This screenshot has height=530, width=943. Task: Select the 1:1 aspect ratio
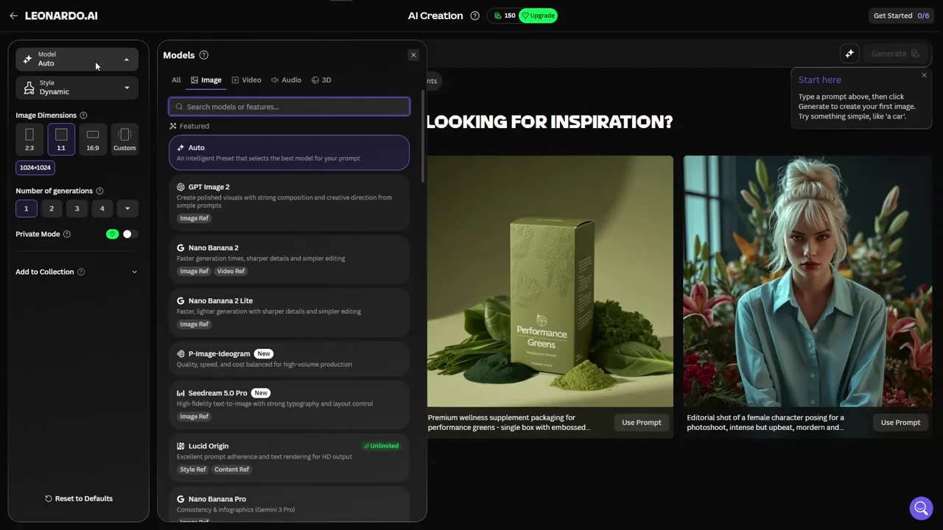tap(61, 139)
